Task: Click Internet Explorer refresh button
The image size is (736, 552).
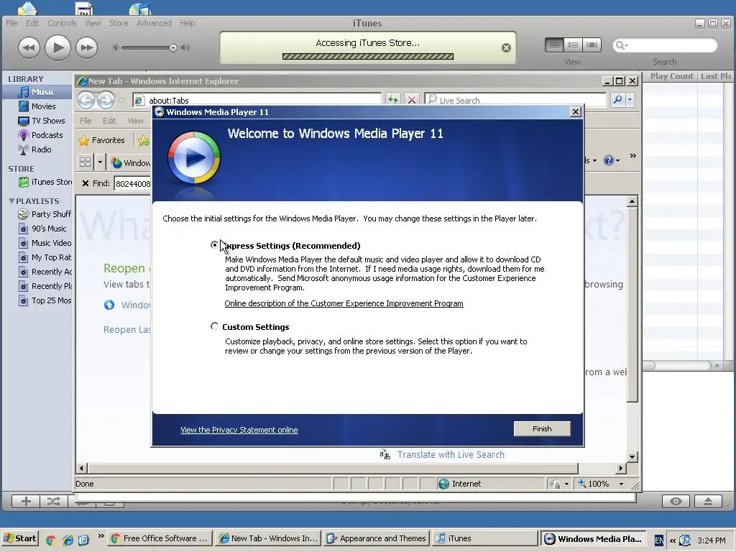Action: click(x=393, y=99)
